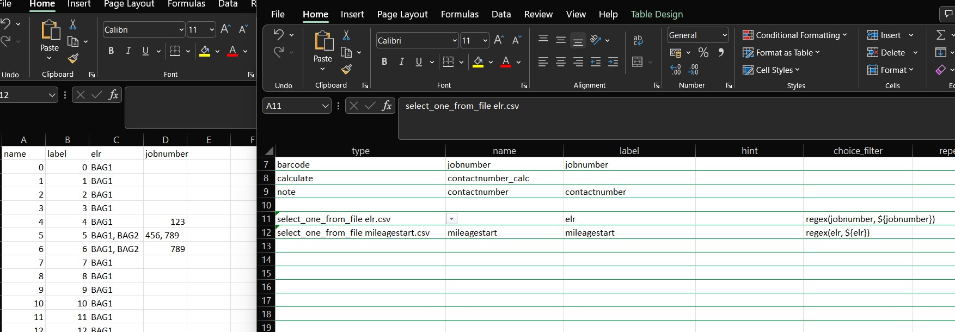Click the Percent Style icon
The height and width of the screenshot is (332, 955).
tap(703, 53)
